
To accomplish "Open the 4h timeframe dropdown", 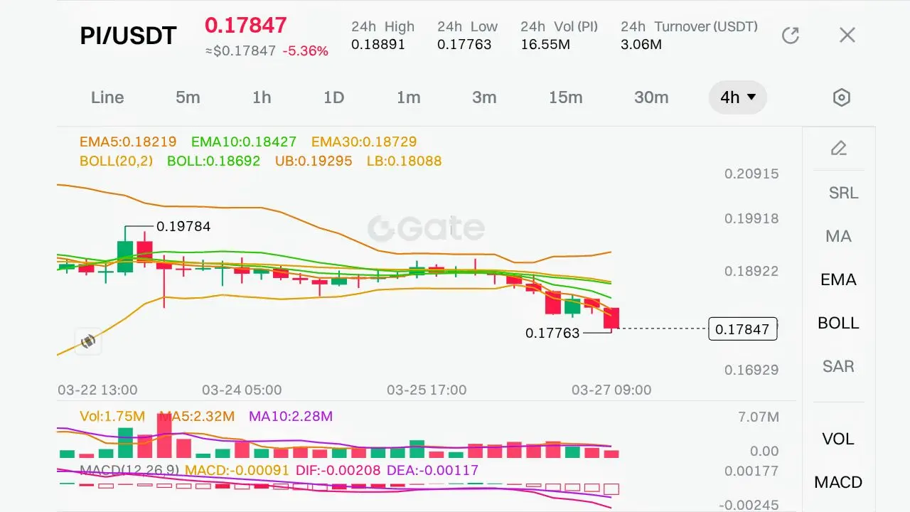I will (x=738, y=97).
